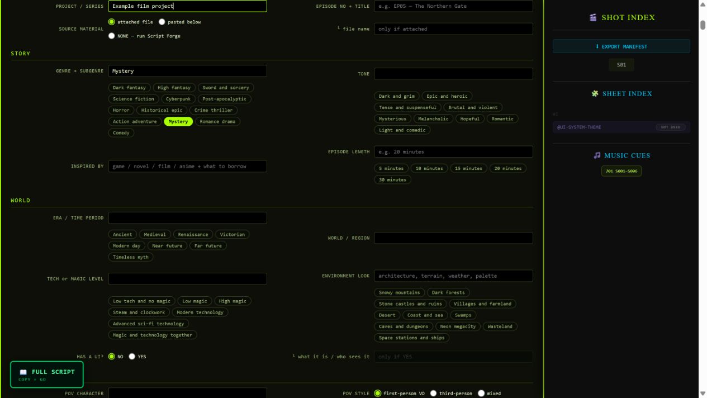Pick the Melancholic tone chip
This screenshot has height=398, width=707.
pyautogui.click(x=433, y=119)
